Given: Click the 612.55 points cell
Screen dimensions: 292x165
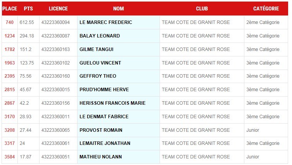Looking at the screenshot, I should (x=27, y=22).
